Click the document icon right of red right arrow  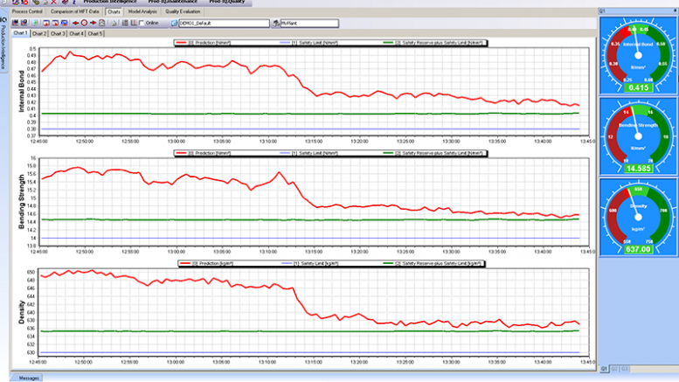[x=101, y=23]
